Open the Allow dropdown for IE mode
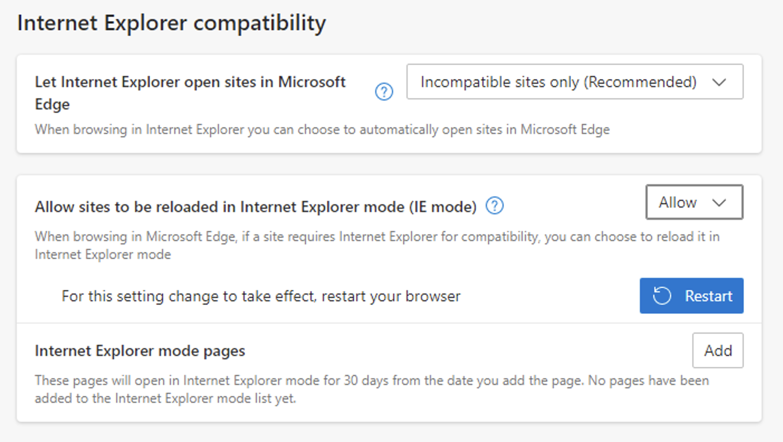 694,202
